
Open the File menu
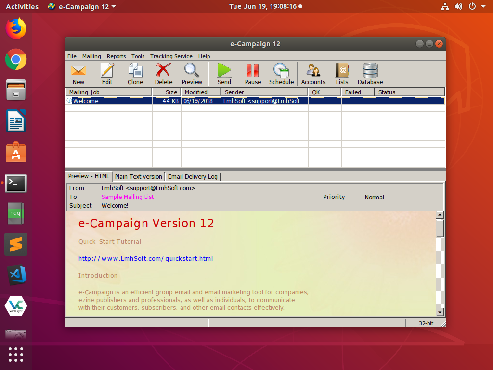coord(72,56)
